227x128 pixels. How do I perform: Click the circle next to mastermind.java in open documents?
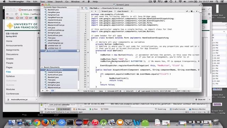[78, 20]
